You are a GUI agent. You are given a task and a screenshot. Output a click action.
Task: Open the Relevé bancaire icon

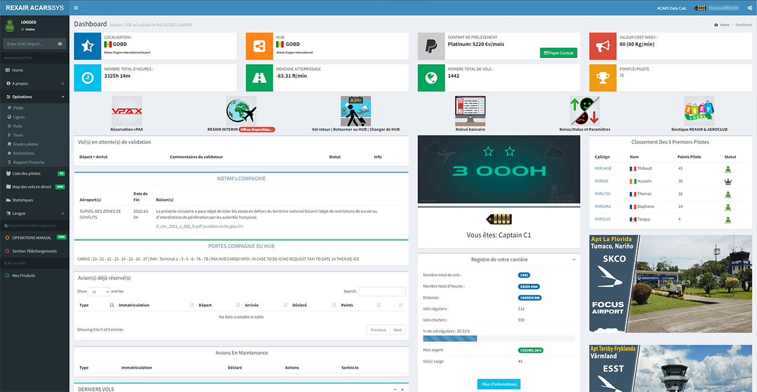[x=470, y=111]
